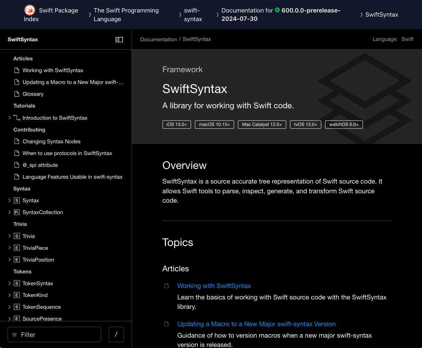Click the Filter input field
Image resolution: width=422 pixels, height=348 pixels.
point(54,334)
